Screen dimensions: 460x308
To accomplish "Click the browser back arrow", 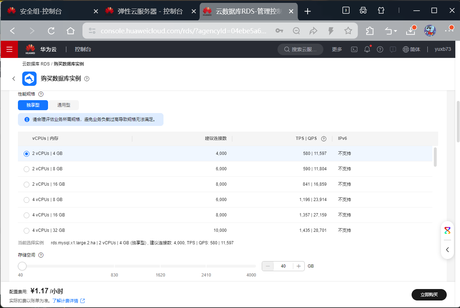I will pyautogui.click(x=13, y=31).
